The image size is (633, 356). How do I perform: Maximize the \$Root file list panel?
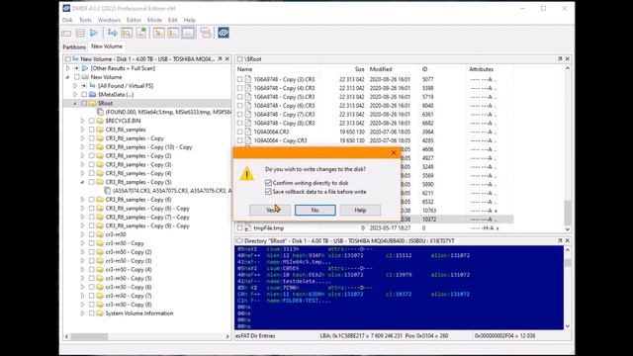coord(560,59)
